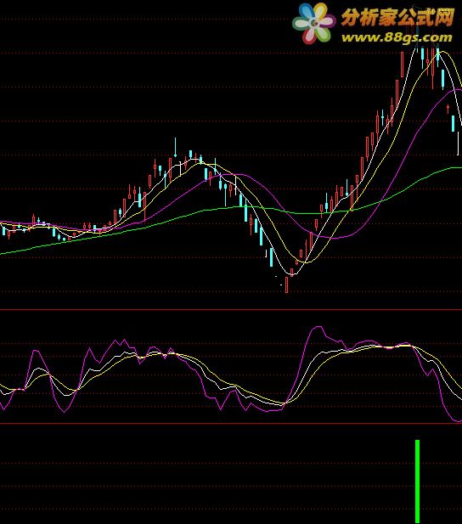
Task: Click the red divider below the oscillator panel
Action: coord(231,424)
